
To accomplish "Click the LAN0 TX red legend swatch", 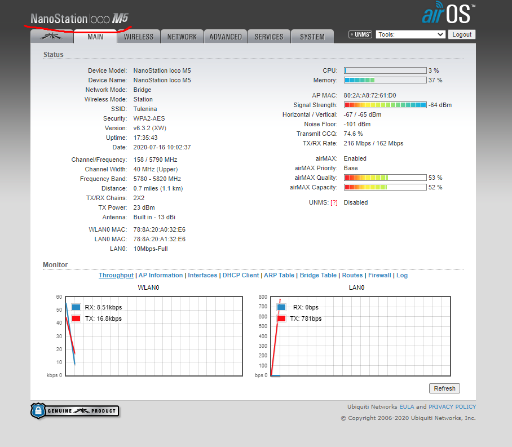I will coord(281,318).
